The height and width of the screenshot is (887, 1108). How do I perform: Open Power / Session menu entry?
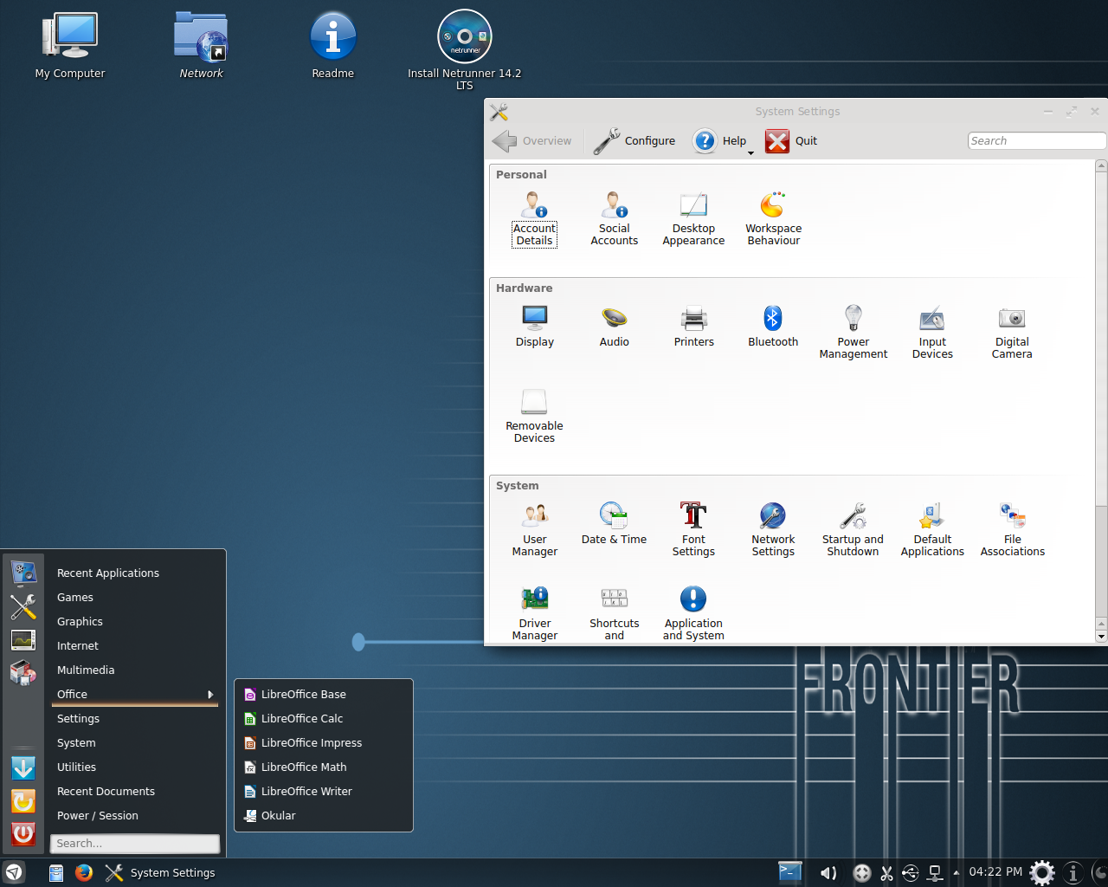point(134,816)
